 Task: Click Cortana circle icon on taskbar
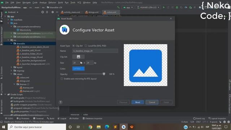pyautogui.click(x=70, y=127)
